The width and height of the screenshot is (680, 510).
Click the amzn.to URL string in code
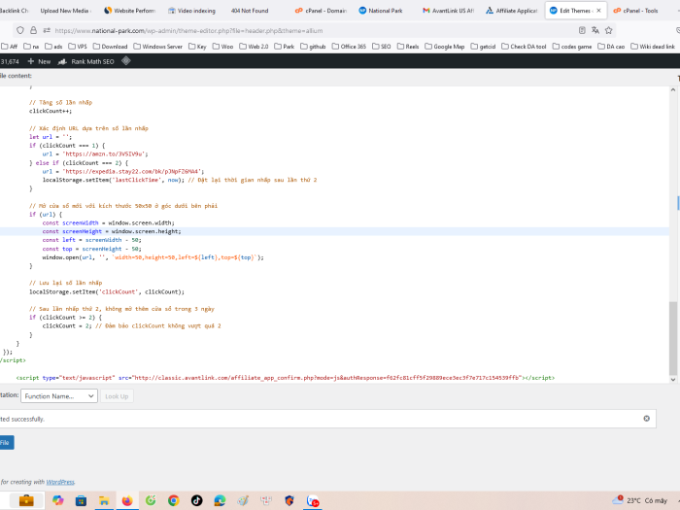pos(105,153)
